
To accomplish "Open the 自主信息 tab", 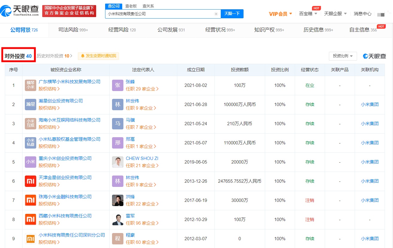I will 363,30.
